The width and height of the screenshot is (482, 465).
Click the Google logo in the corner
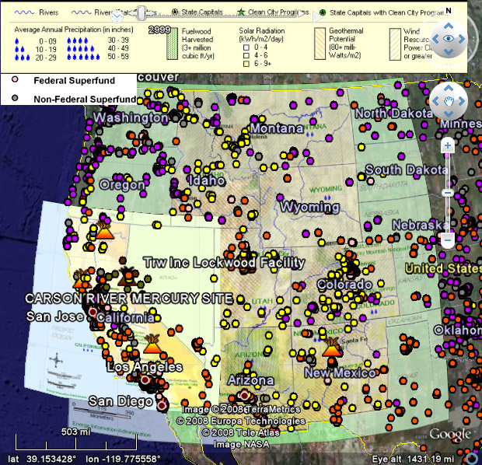(449, 434)
